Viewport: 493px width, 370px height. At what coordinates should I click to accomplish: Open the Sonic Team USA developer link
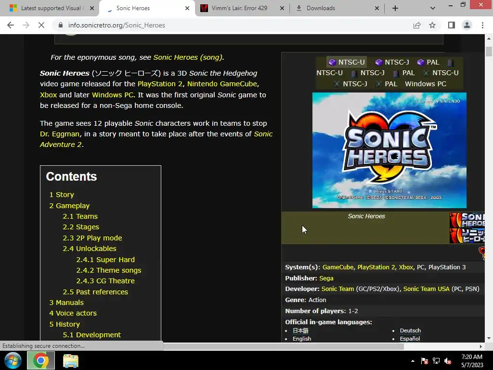(x=427, y=289)
